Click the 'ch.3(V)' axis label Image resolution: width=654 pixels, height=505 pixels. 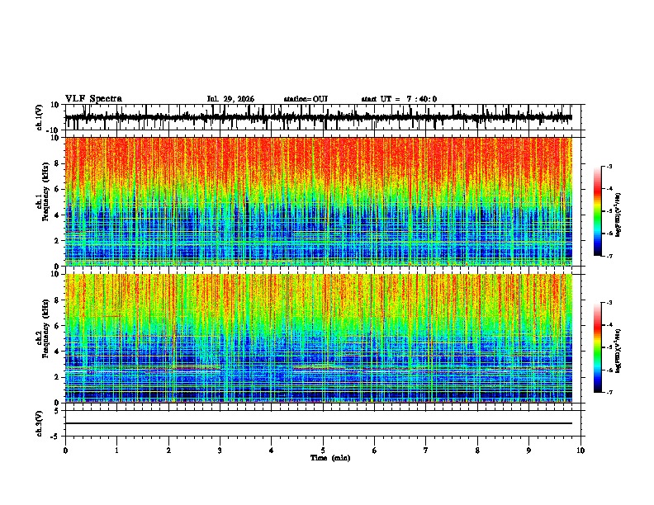coord(40,423)
